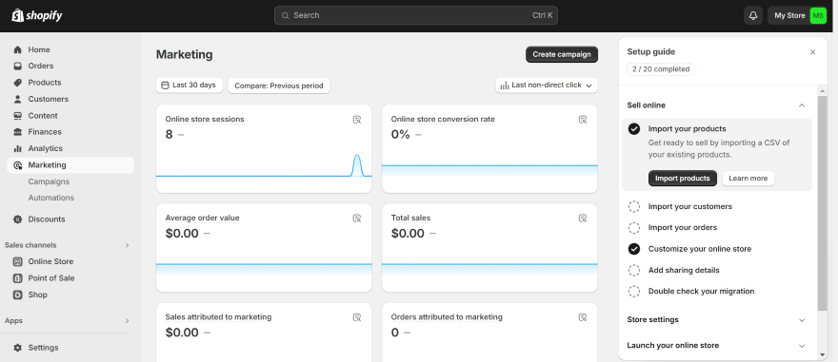Open report icon on Online store conversion rate
838x362 pixels.
583,120
